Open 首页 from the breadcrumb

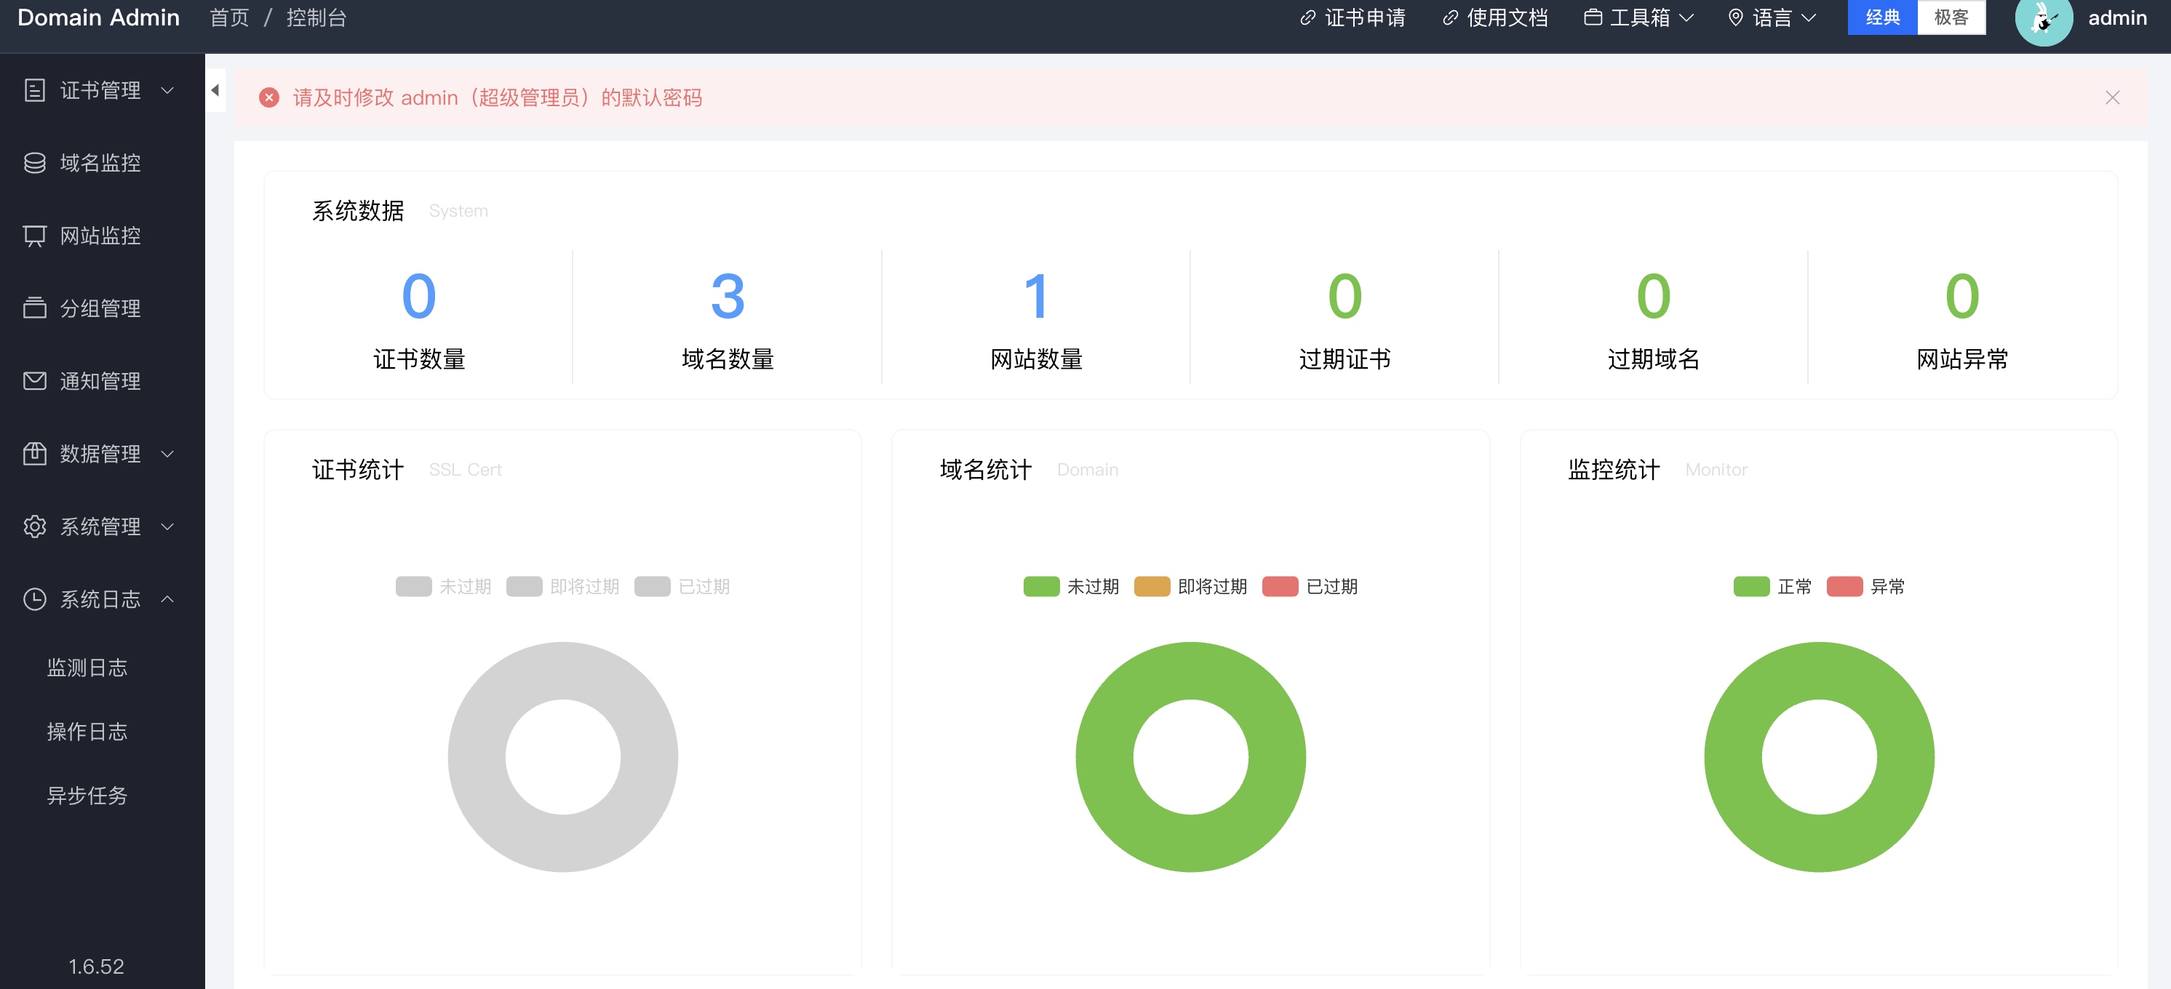[x=228, y=17]
